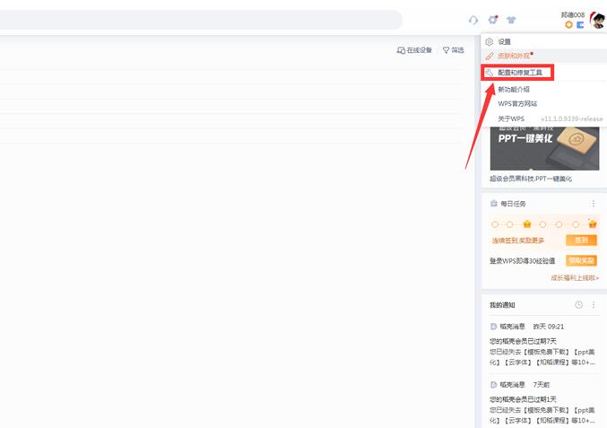The image size is (607, 428).
Task: Select 关于WPS menu entry
Action: click(511, 119)
